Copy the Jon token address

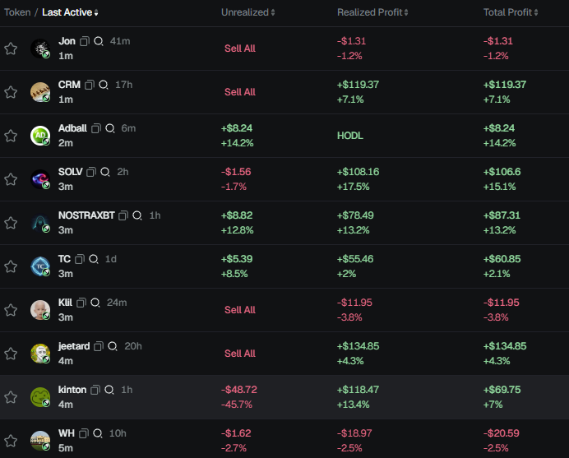pyautogui.click(x=85, y=41)
